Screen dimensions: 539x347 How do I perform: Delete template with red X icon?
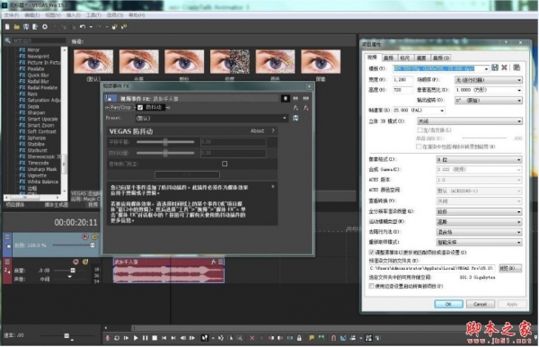tap(504, 67)
